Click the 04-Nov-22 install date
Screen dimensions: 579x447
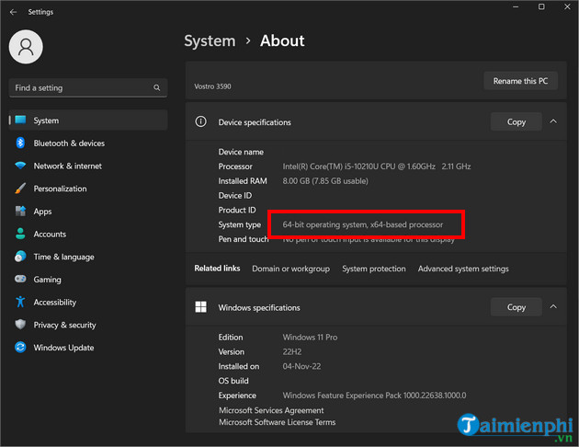click(x=301, y=366)
